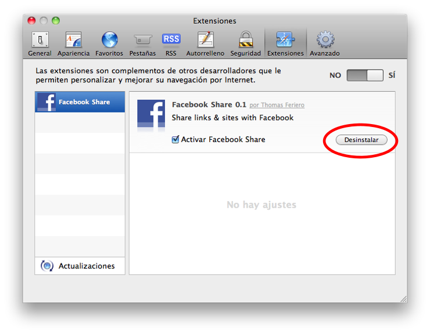Viewport: 430px width, 334px height.
Task: Select the Extensiones puzzle-piece pane
Action: tap(285, 44)
